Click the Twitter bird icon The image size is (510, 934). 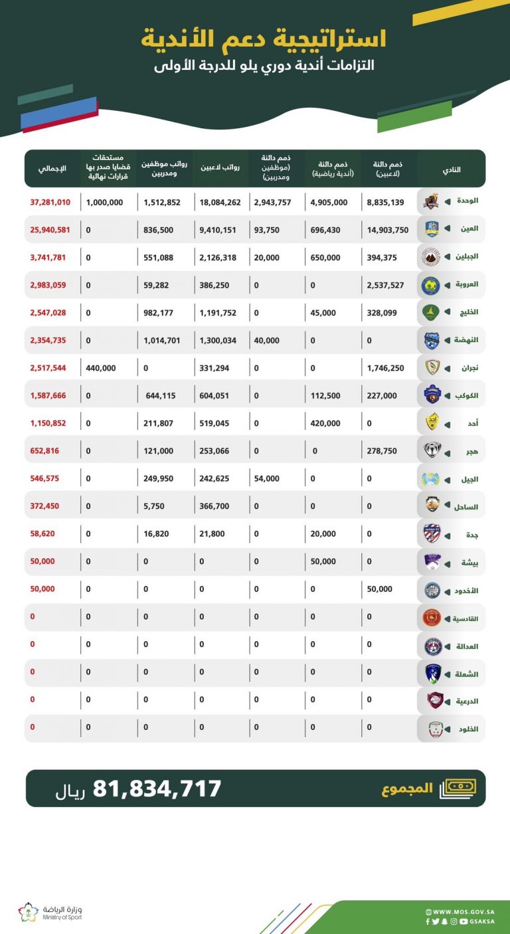pos(436,921)
